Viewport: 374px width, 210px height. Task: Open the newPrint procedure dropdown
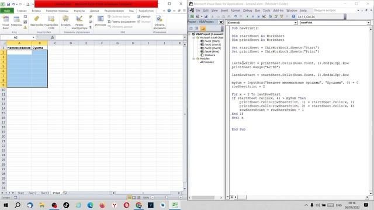point(369,23)
